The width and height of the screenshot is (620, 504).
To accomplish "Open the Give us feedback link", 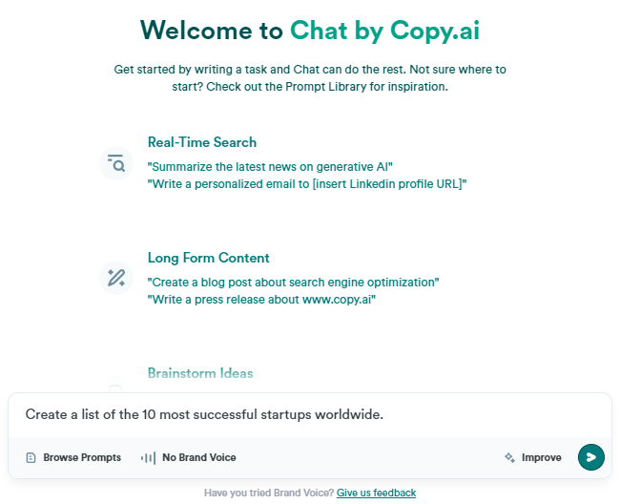I will click(x=376, y=493).
